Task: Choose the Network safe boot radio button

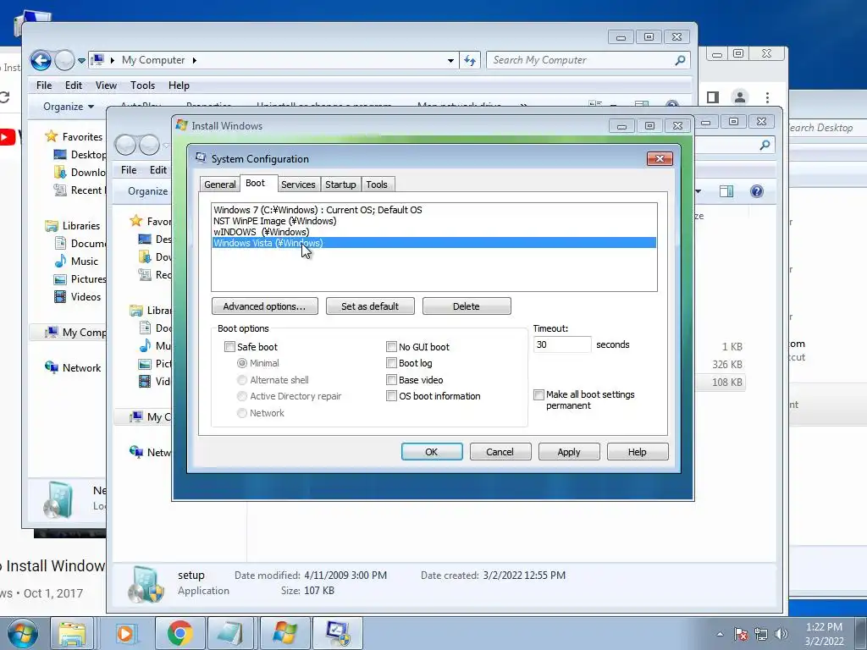Action: (241, 413)
